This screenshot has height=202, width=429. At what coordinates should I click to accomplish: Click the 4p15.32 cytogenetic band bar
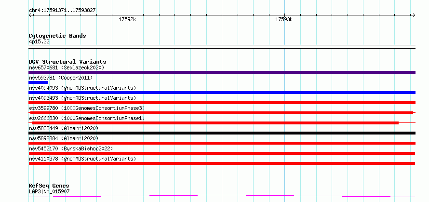[x=222, y=47]
